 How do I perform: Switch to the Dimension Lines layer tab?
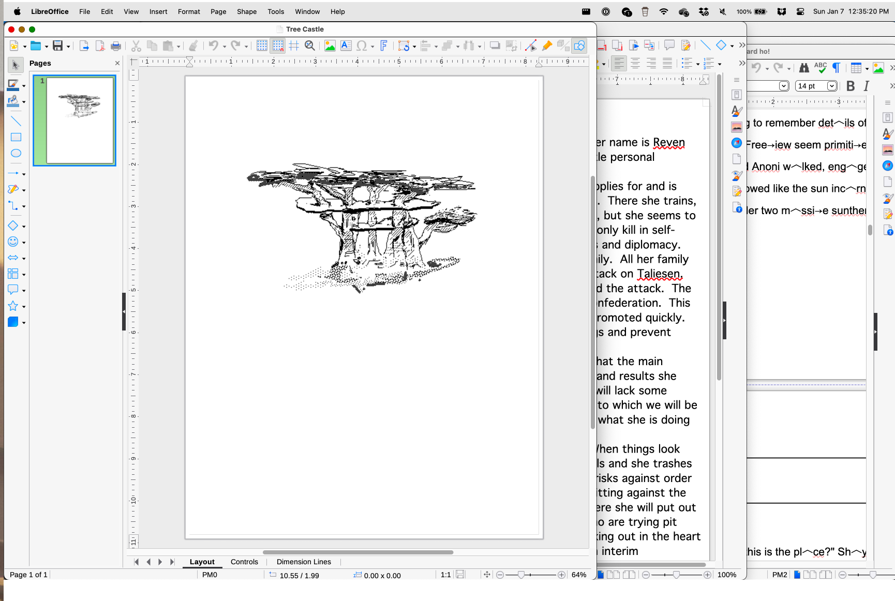click(304, 562)
